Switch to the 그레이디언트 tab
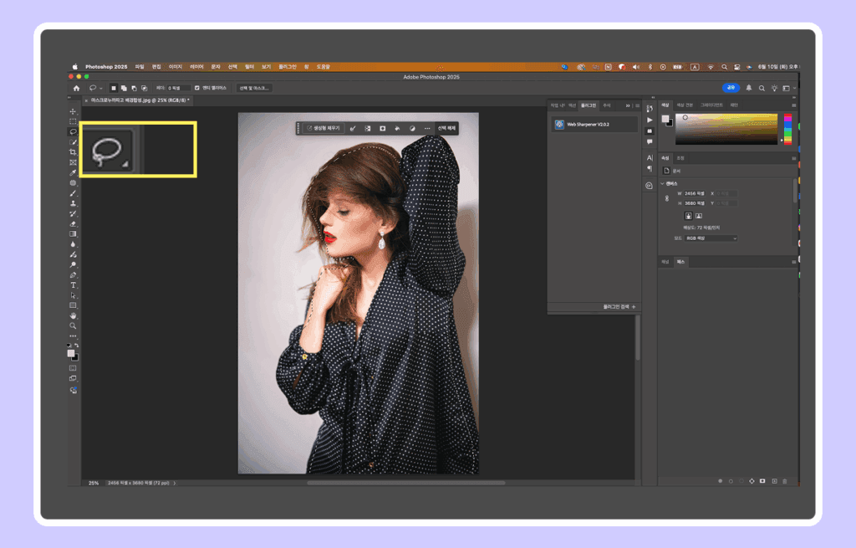Viewport: 856px width, 548px height. (711, 105)
